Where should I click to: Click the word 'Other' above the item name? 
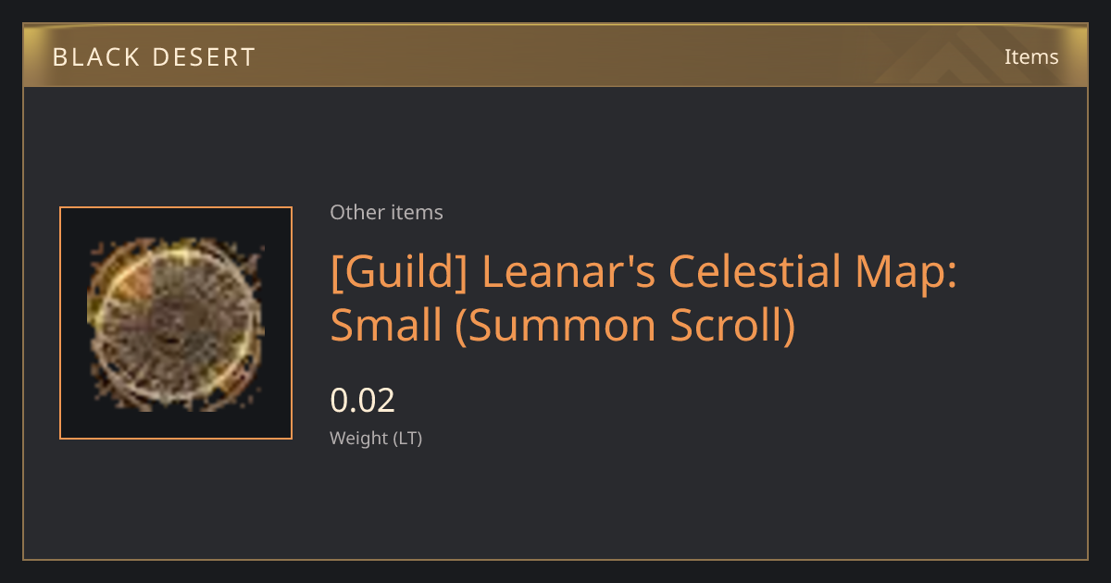pos(357,212)
